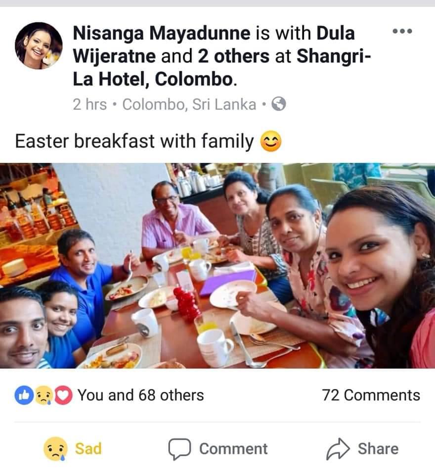The width and height of the screenshot is (435, 475).
Task: Open Nisanga Mayadunne's profile name link
Action: (x=162, y=33)
